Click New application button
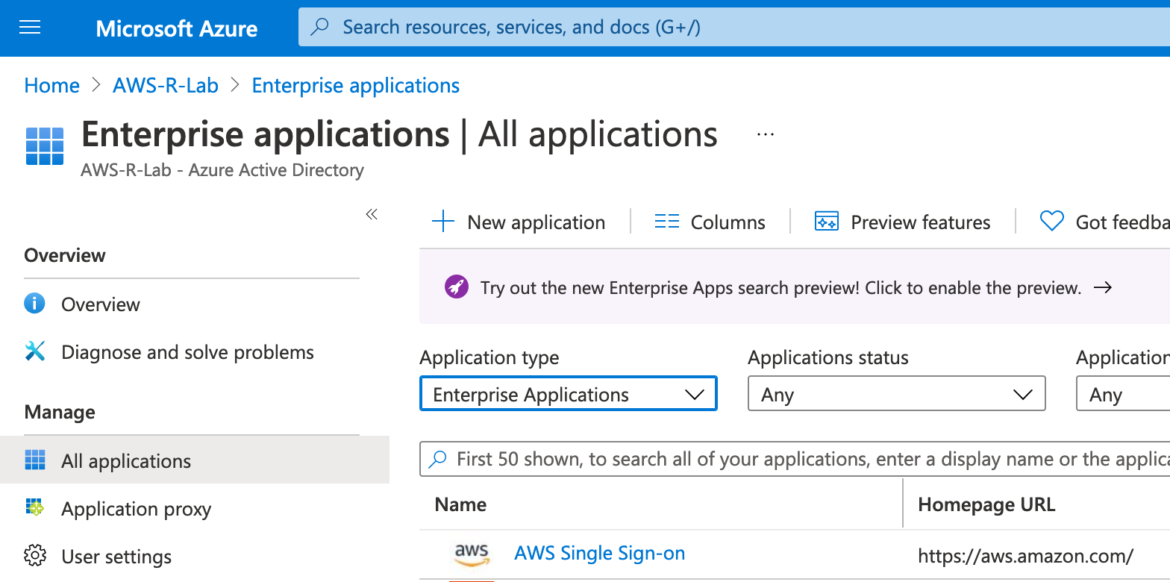The width and height of the screenshot is (1170, 582). (x=519, y=222)
